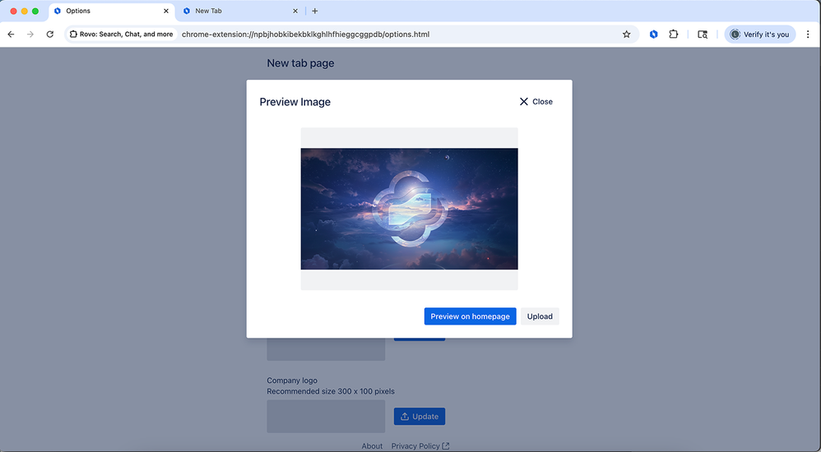Reload the page
Screen dimensions: 821x452
[x=49, y=34]
